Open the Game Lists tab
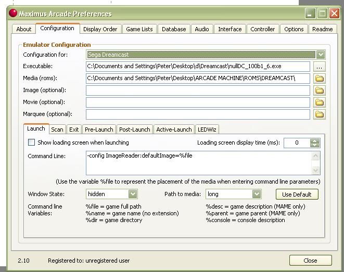The image size is (344, 272). pyautogui.click(x=139, y=29)
